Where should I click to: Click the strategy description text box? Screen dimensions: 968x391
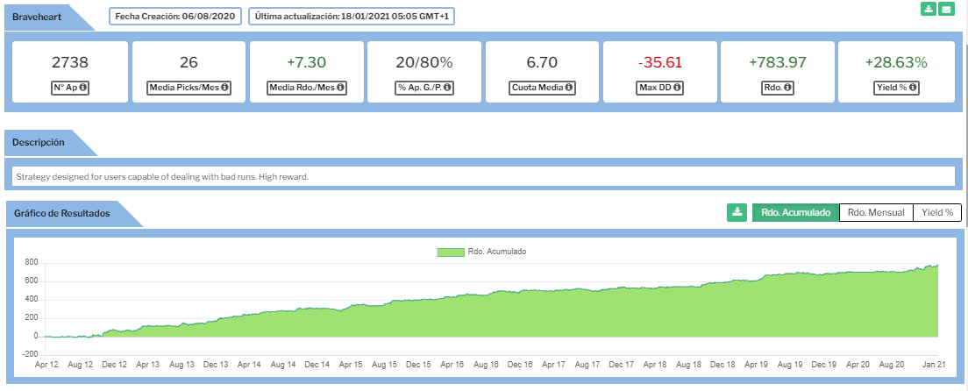[484, 176]
